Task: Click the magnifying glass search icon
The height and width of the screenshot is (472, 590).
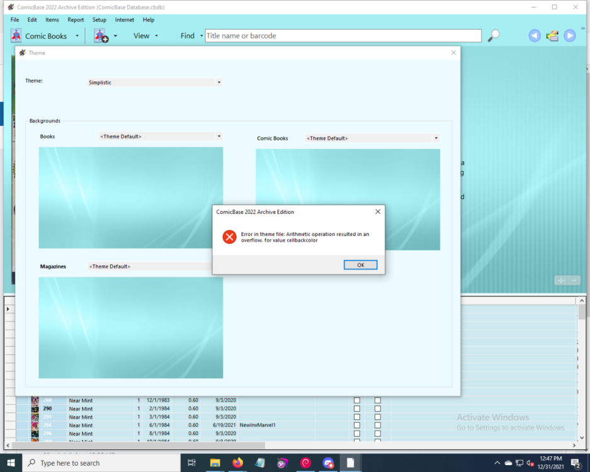Action: coord(494,36)
